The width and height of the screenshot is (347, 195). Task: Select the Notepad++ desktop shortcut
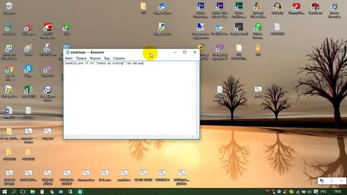coord(9,92)
